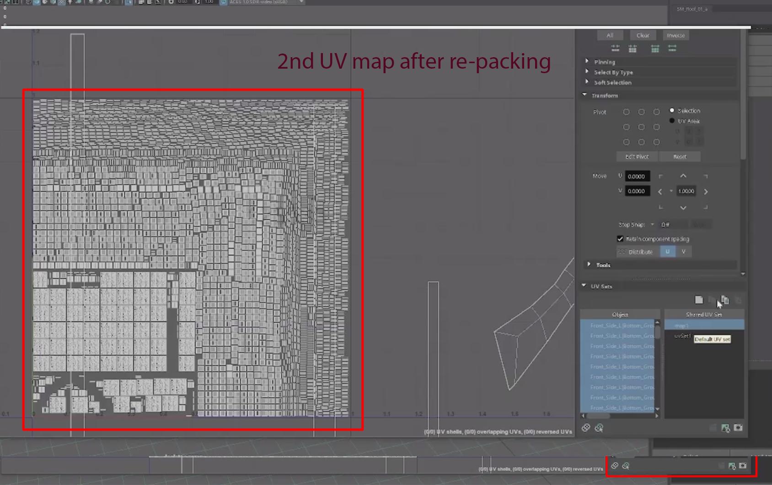Screen dimensions: 772x485
Task: Choose the UV Area pivot radio option
Action: coord(672,121)
